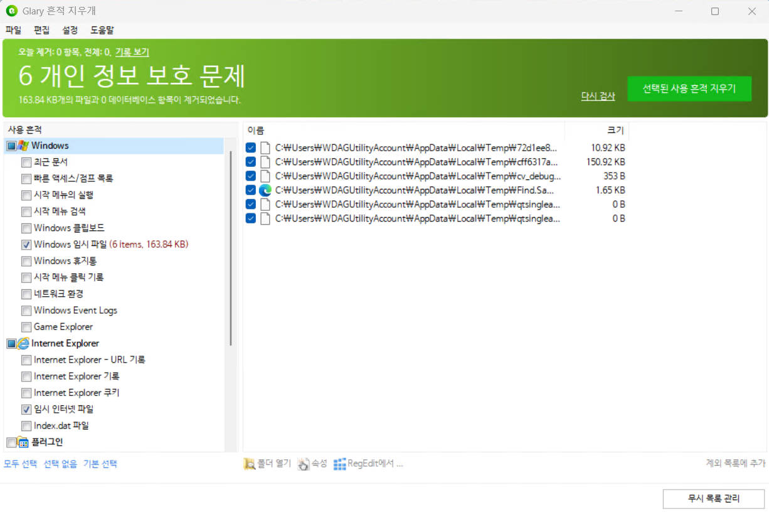The width and height of the screenshot is (769, 512).
Task: Toggle the Internet Explorer category checkbox
Action: coord(11,343)
